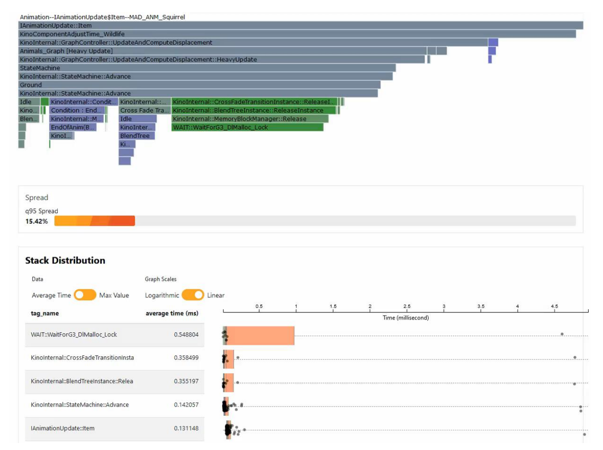Click the KinoInternal::CrossFadeTransitionInsta table row
This screenshot has width=603, height=450.
pos(115,358)
